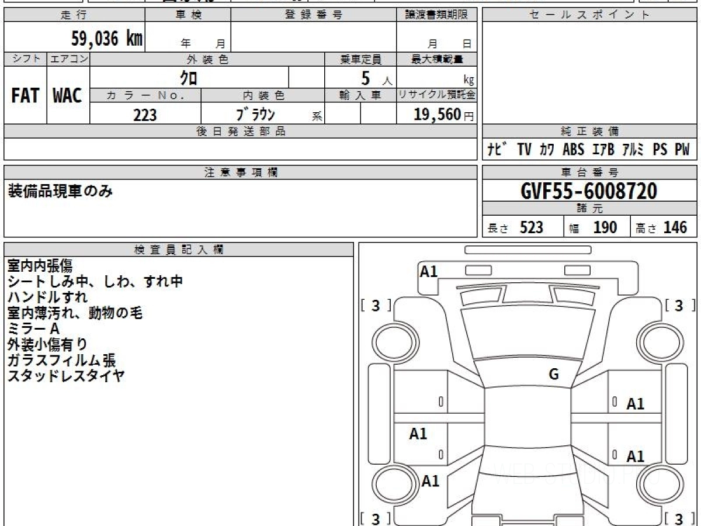Select chassis number GVF55-6008720
Screen dimensions: 701x526
pos(589,191)
